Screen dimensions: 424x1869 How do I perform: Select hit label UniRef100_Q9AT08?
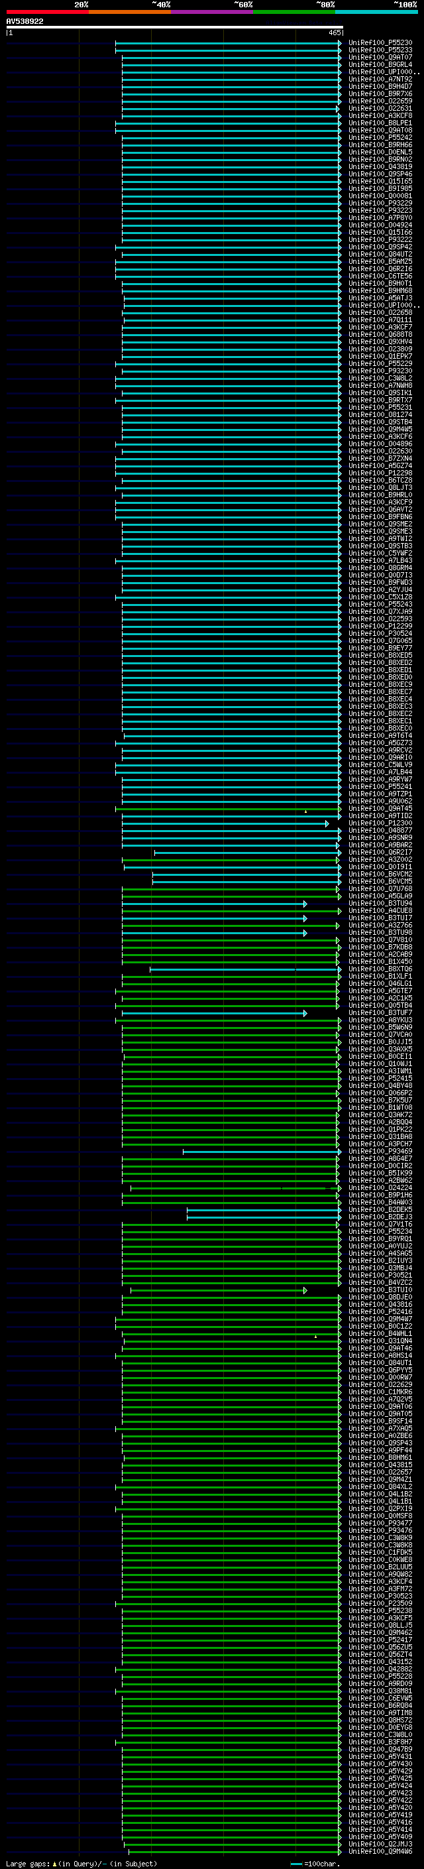380,131
